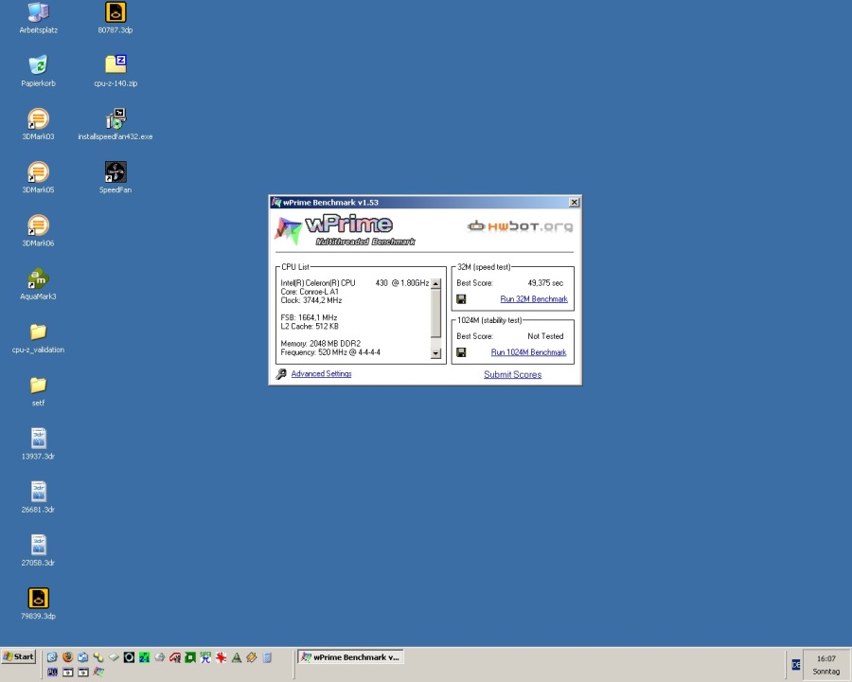Click wPrime Benchmark taskbar button
The height and width of the screenshot is (682, 852).
click(x=350, y=657)
